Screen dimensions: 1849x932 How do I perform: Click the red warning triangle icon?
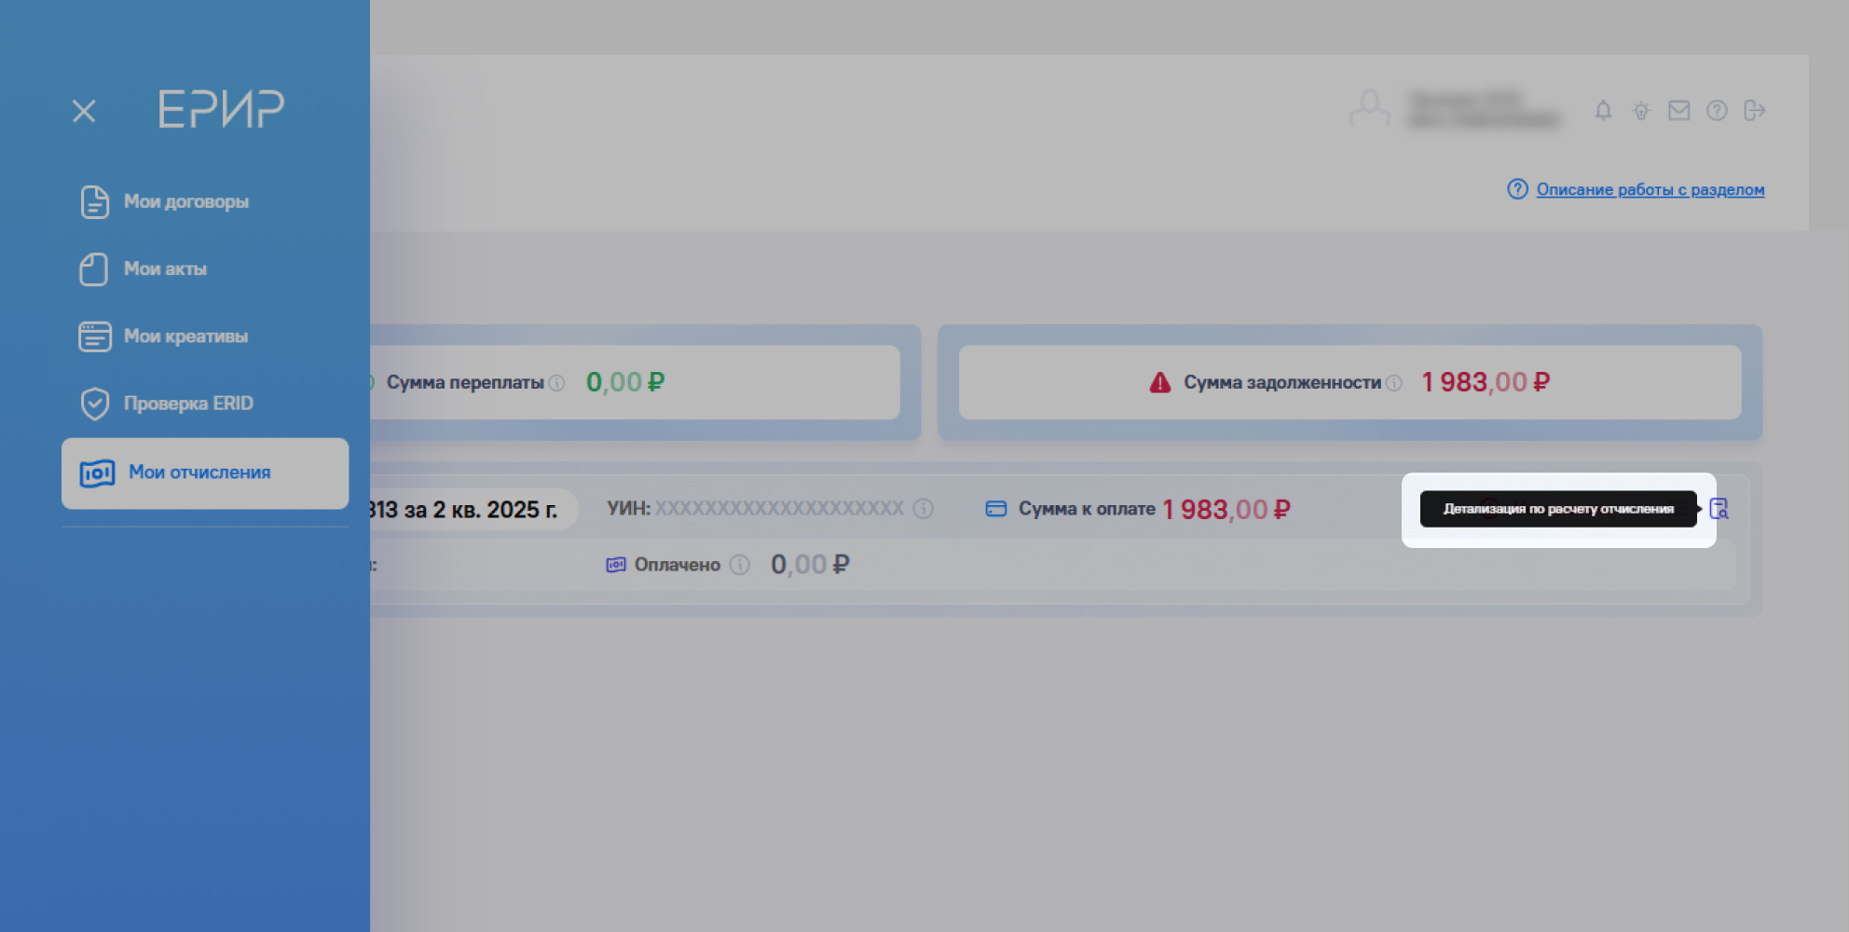click(x=1160, y=382)
